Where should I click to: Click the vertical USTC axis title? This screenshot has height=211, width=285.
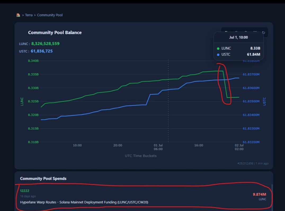(x=264, y=102)
